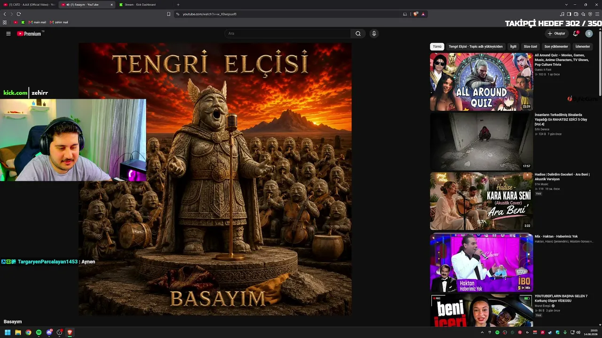The width and height of the screenshot is (602, 338).
Task: Open the YouTube guide hamburger menu
Action: [8, 34]
